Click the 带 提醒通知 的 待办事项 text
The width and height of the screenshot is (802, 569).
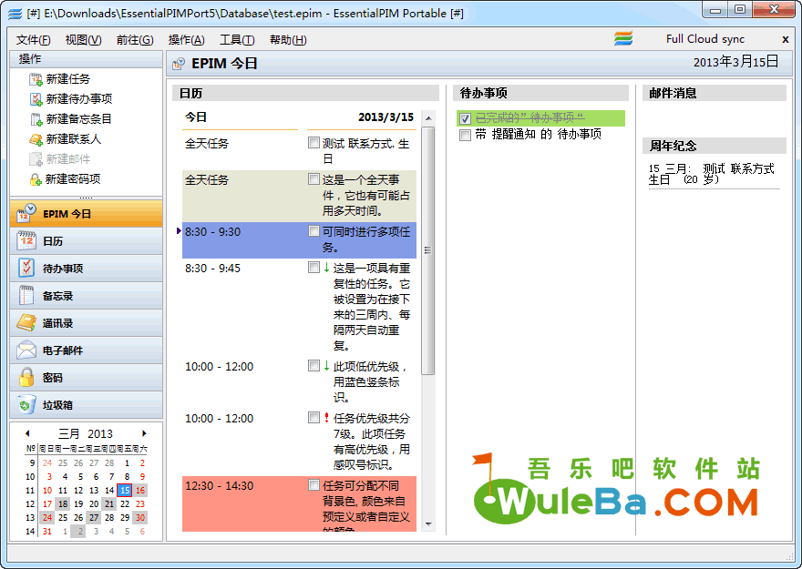pos(539,135)
